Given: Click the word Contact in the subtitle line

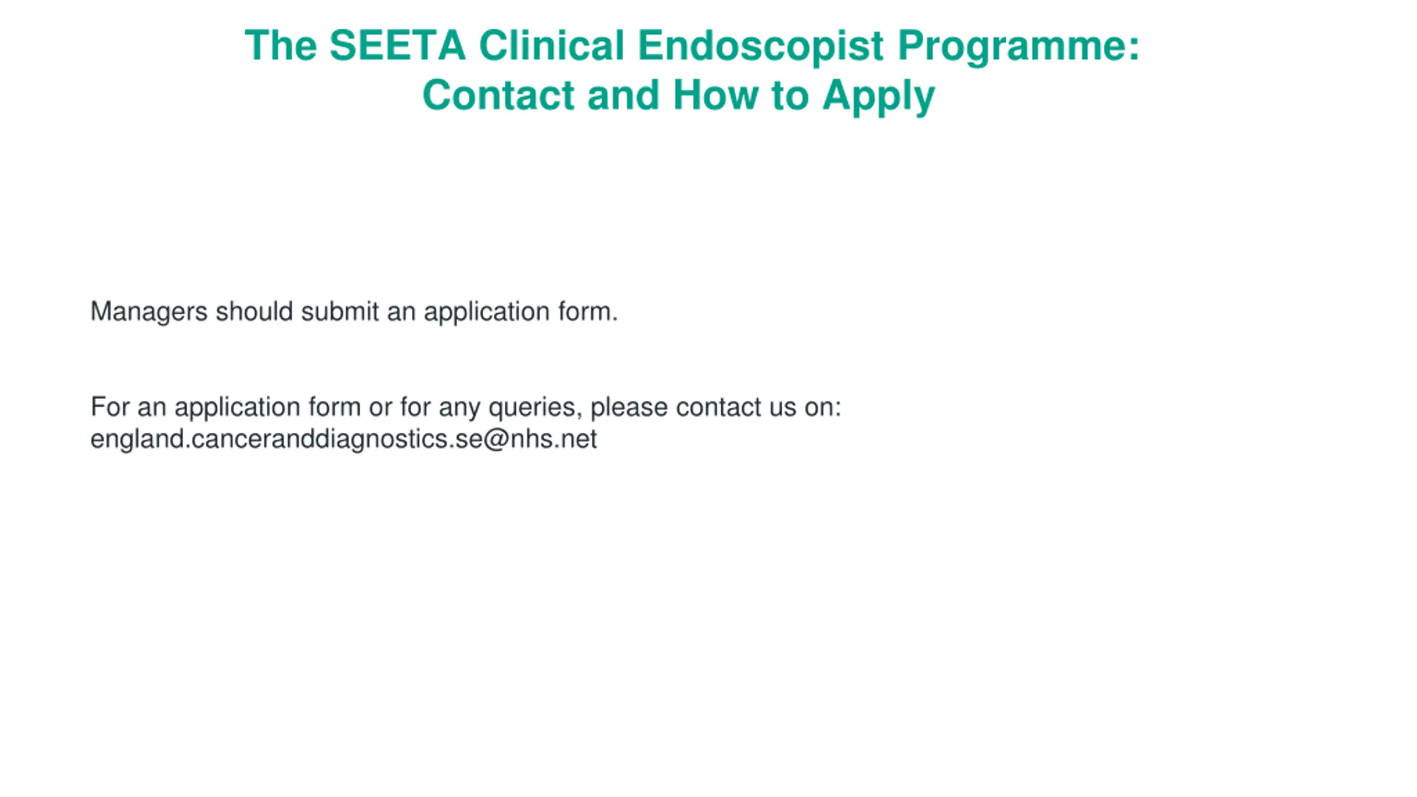Looking at the screenshot, I should 498,95.
